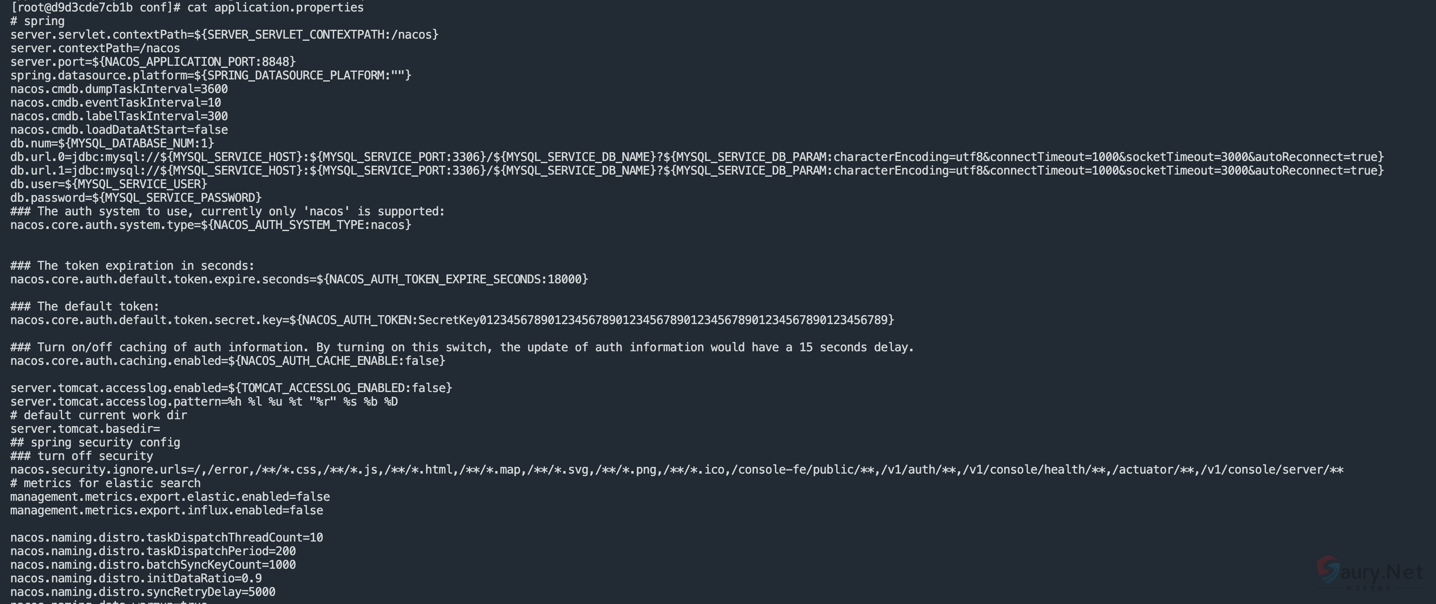Click the token.expire.seconds property line
This screenshot has width=1436, height=604.
tap(299, 279)
